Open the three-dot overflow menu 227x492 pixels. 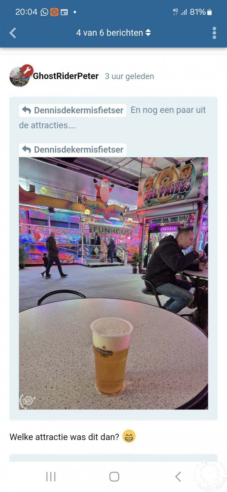click(x=214, y=33)
